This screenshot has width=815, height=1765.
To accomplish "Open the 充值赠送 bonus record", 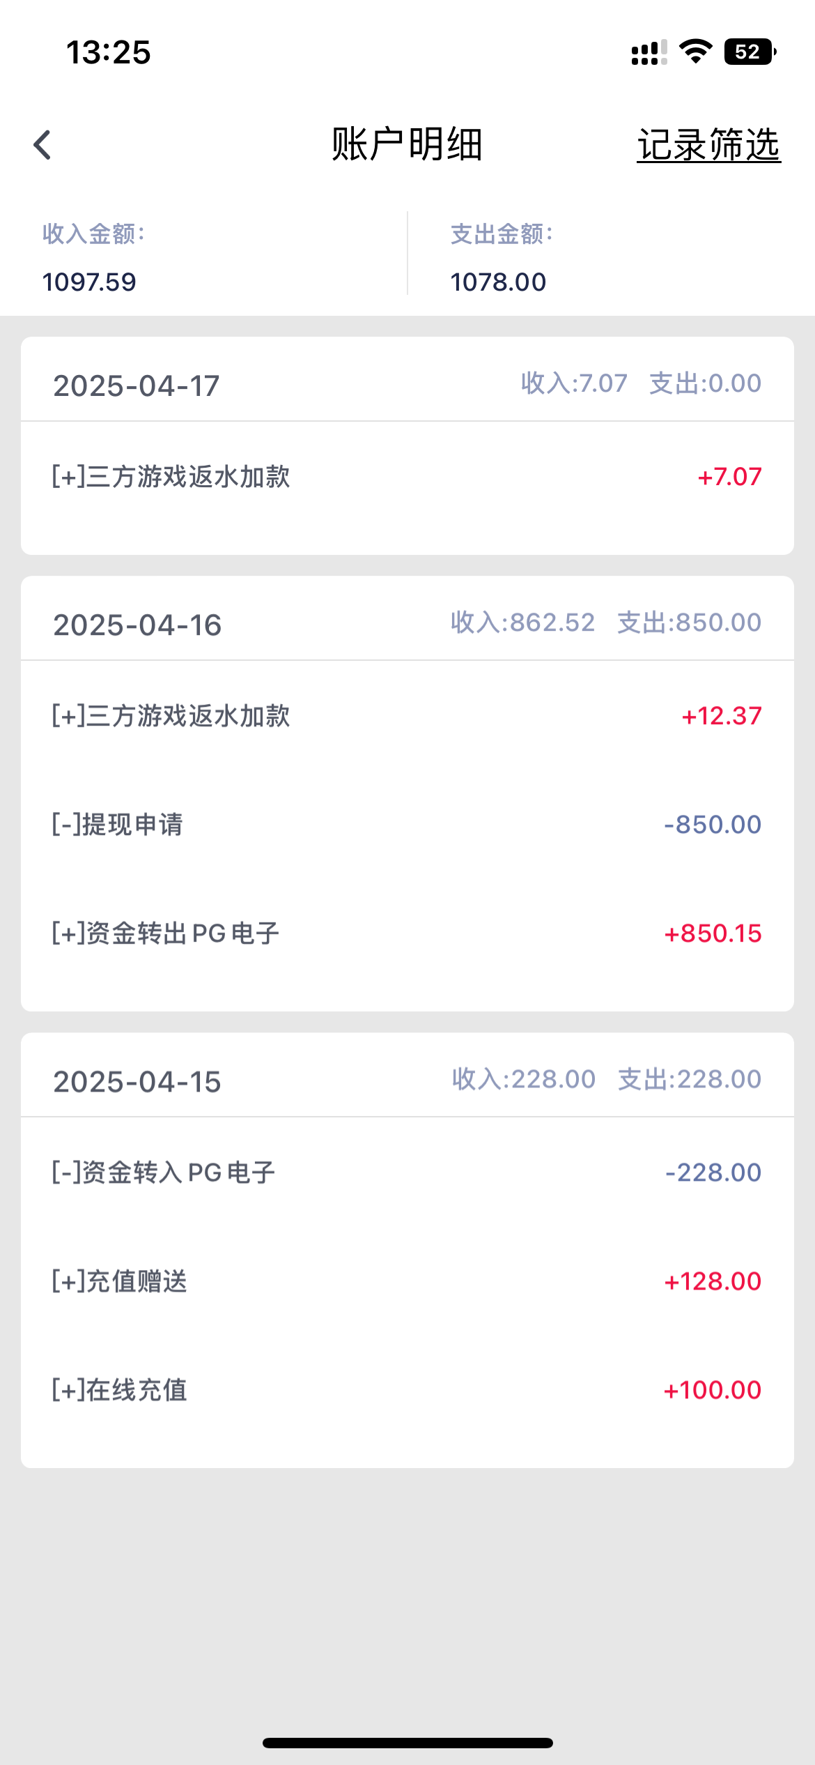I will (119, 1281).
